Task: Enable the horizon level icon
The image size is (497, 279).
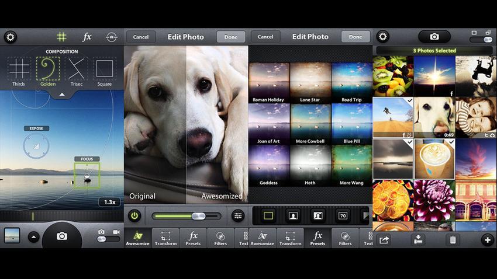Action: coord(112,37)
